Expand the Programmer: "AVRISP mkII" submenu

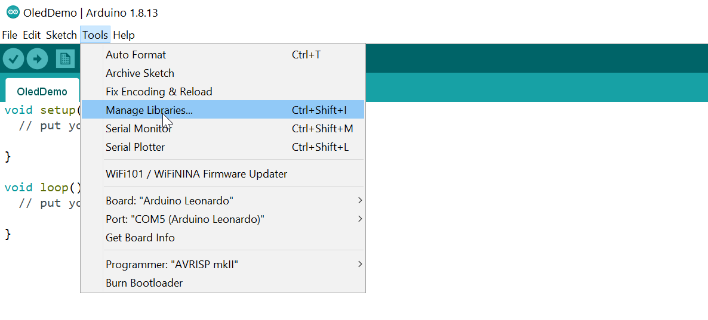pyautogui.click(x=223, y=264)
